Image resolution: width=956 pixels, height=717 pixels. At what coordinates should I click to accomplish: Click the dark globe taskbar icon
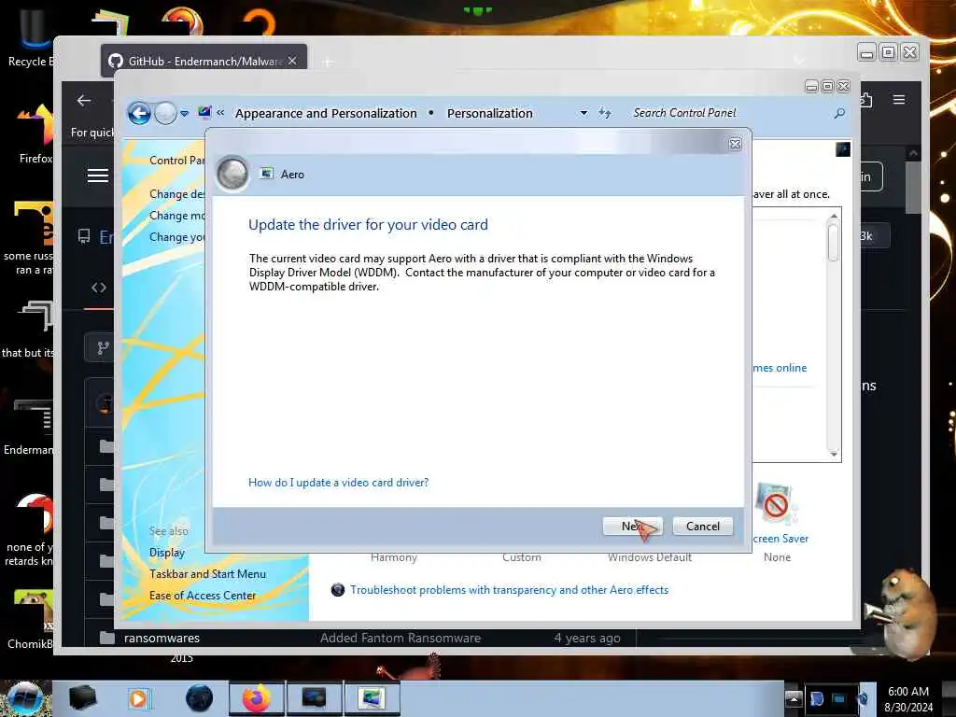click(x=199, y=698)
